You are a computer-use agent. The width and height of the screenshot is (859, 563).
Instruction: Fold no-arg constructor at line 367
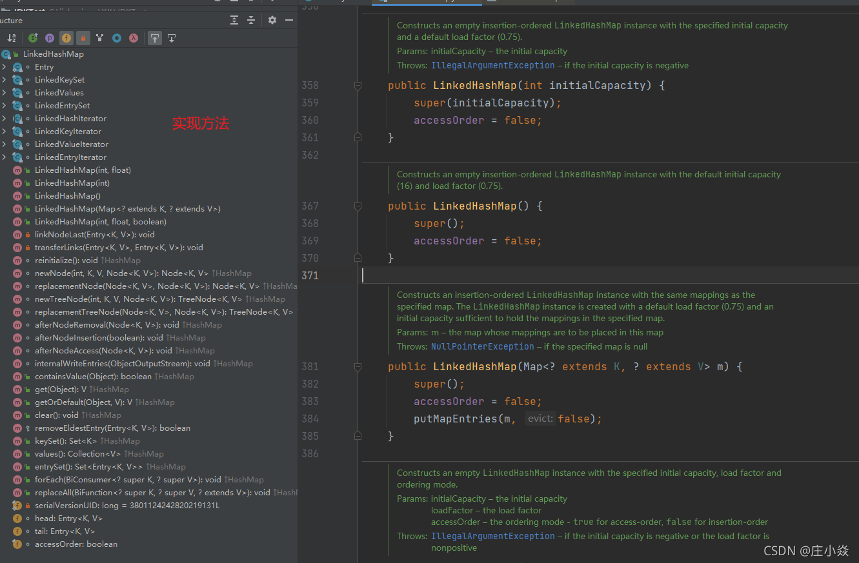coord(357,206)
